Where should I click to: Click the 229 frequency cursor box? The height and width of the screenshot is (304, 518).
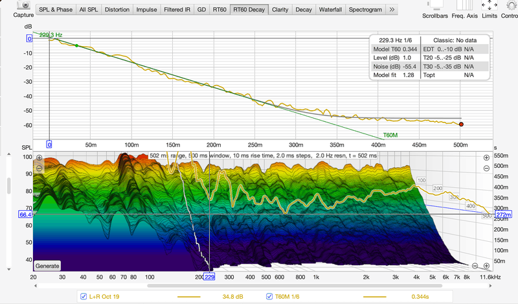(x=209, y=277)
